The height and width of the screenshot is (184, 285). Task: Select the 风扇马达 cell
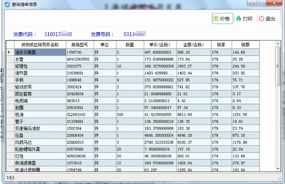tap(40, 142)
